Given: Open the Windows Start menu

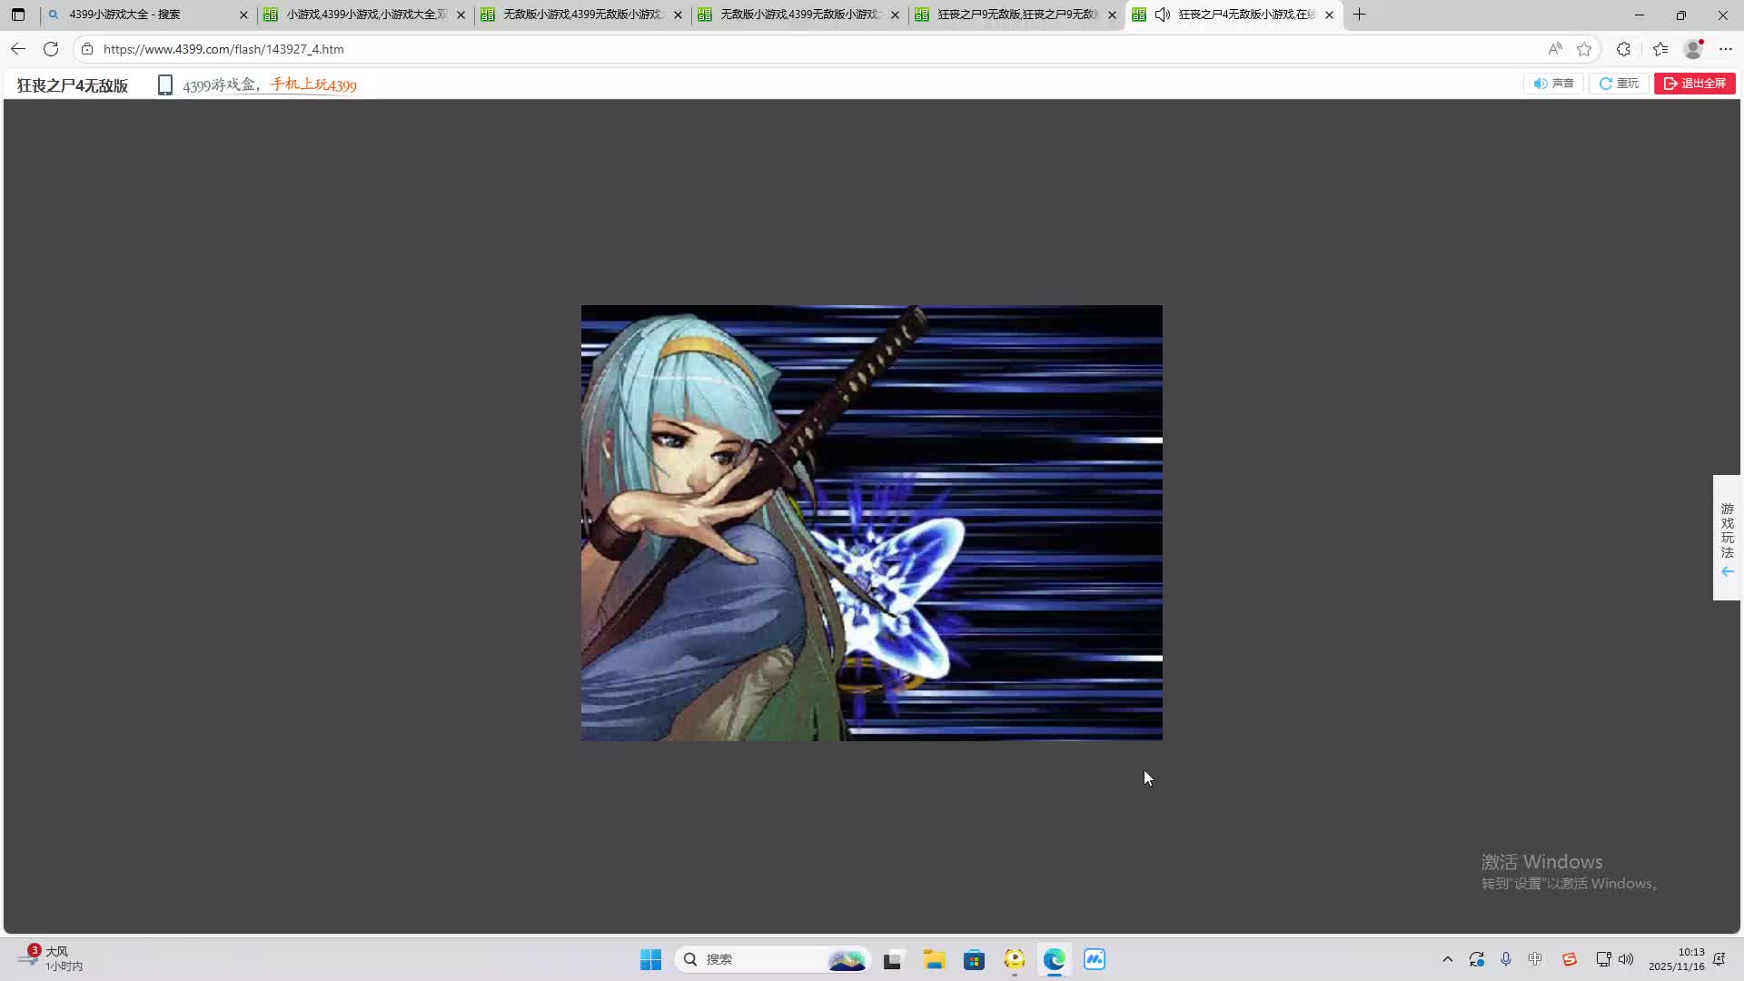Looking at the screenshot, I should click(650, 959).
